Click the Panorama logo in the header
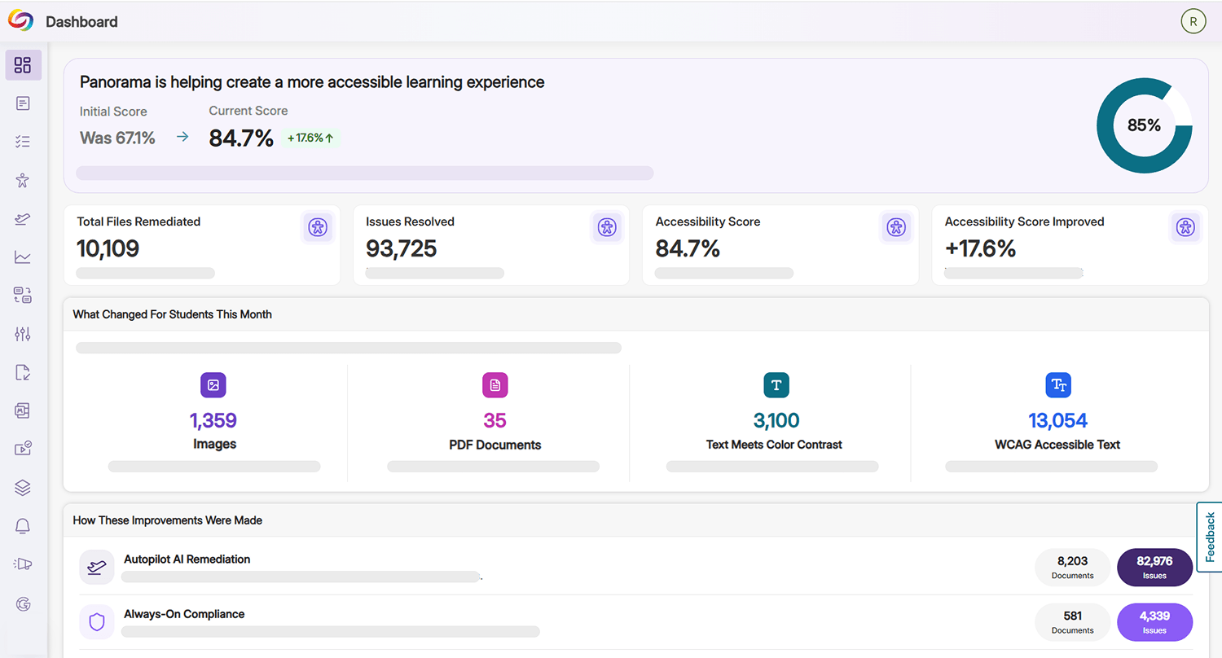Screen dimensions: 1222x658 [x=20, y=20]
